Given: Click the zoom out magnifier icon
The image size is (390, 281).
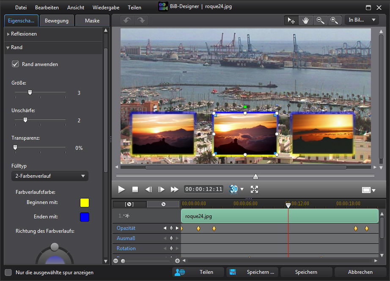Looking at the screenshot, I should click(x=320, y=20).
